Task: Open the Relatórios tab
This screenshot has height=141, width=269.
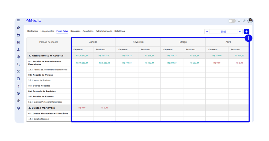Action: [120, 31]
